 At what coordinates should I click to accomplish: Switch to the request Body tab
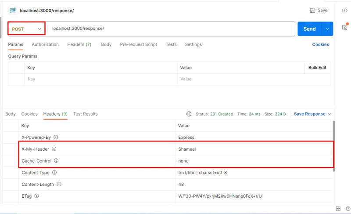point(106,44)
